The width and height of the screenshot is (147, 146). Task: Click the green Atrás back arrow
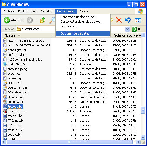(x=7, y=20)
